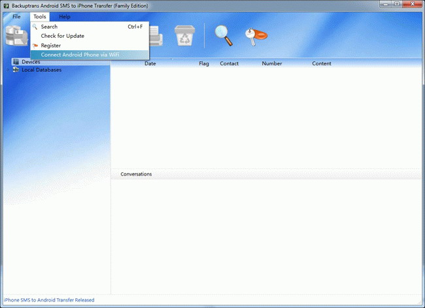
Task: Click the flag icon beside Register entry
Action: 35,46
